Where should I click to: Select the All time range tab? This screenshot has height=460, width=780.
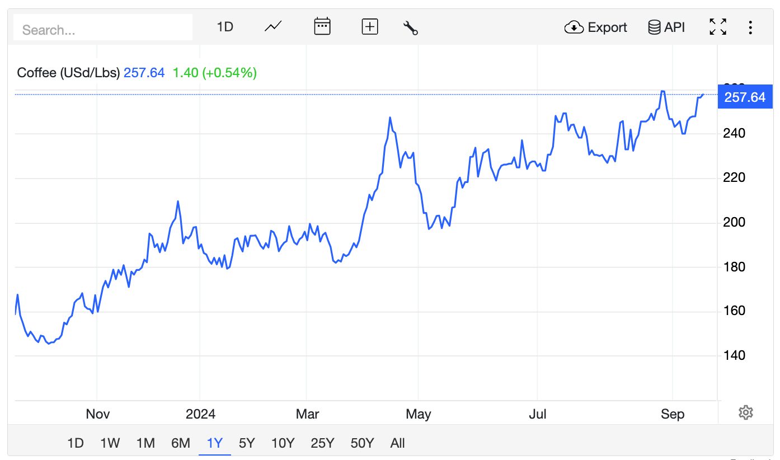pos(397,443)
